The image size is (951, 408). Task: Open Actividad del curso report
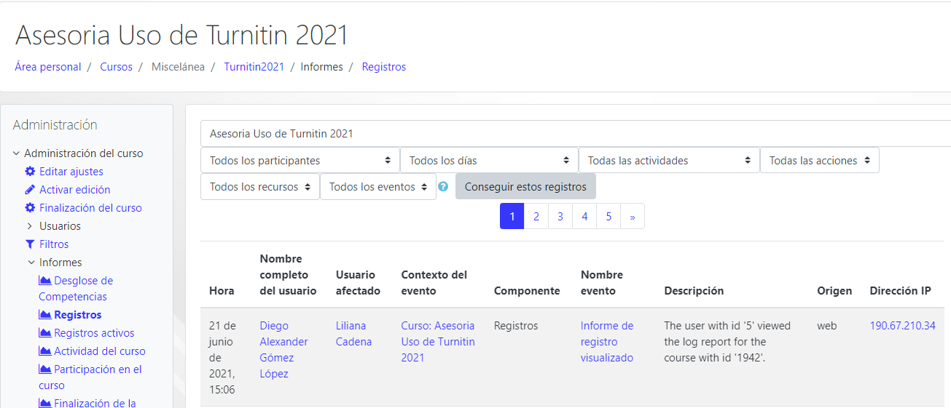pos(100,351)
